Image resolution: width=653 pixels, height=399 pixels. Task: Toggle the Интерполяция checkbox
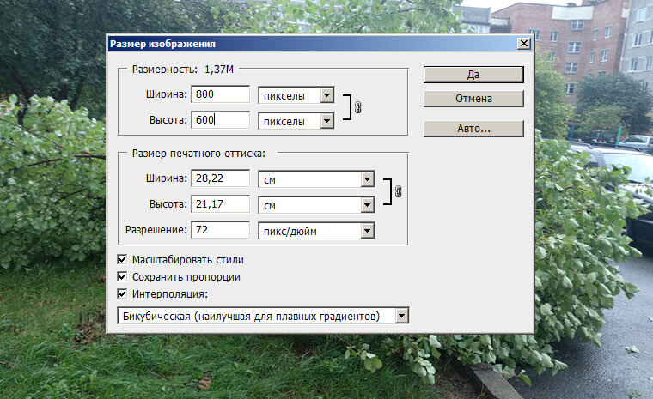click(x=122, y=293)
